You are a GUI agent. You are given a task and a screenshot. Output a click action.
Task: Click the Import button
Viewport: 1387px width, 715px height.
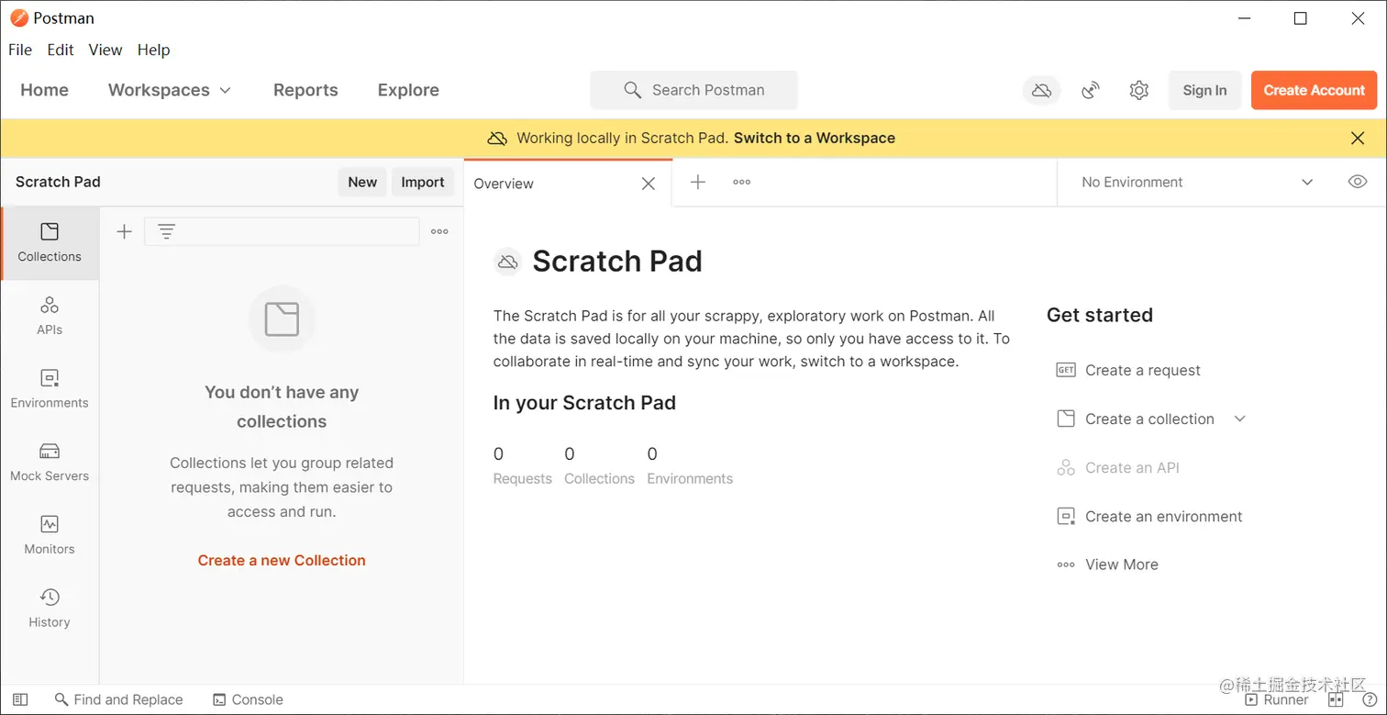423,182
